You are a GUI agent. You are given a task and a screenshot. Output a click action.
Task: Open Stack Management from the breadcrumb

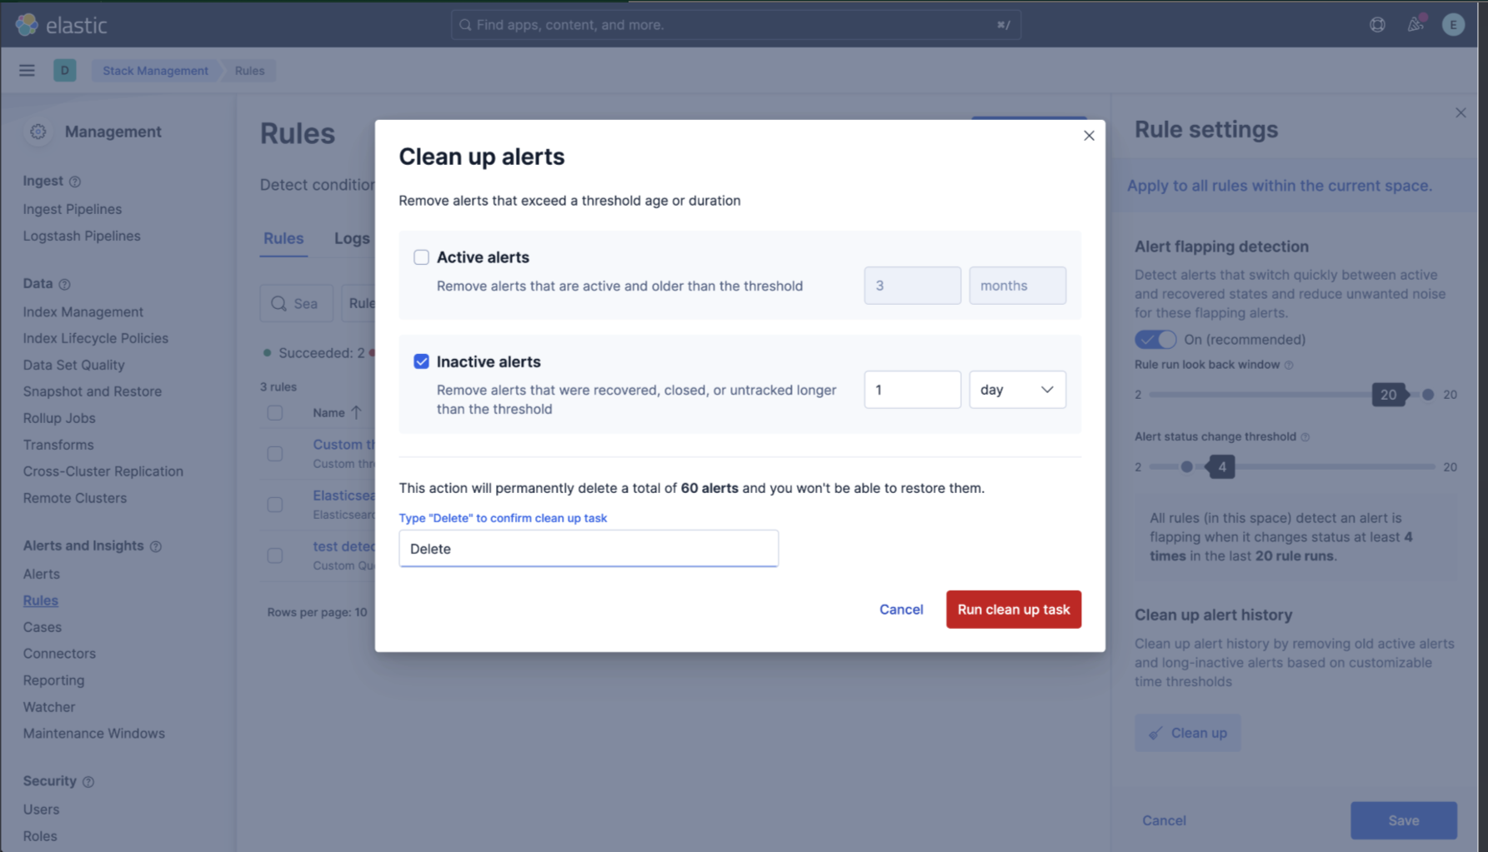(x=155, y=70)
